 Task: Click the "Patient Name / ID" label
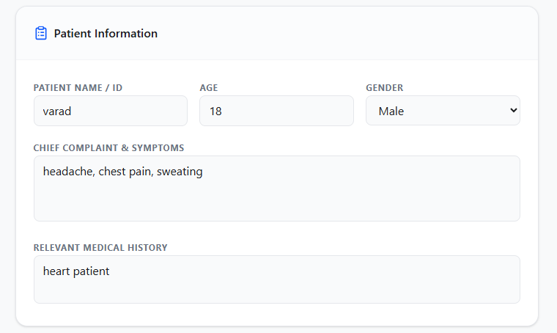point(78,88)
